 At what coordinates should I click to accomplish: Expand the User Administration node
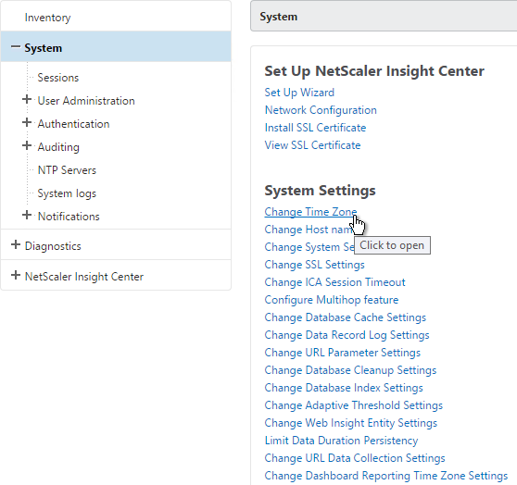(x=27, y=100)
